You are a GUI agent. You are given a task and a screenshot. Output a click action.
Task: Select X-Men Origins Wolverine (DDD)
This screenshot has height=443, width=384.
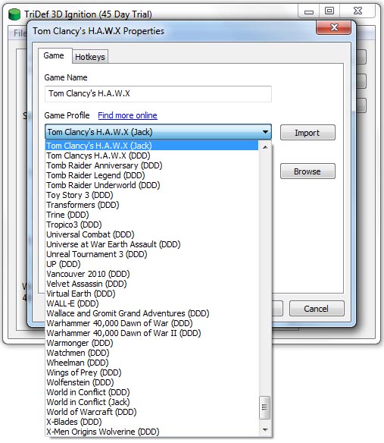pyautogui.click(x=152, y=432)
